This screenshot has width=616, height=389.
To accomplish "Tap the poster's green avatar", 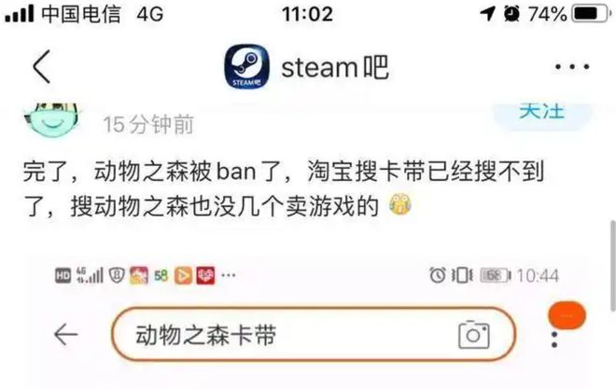I will pos(51,119).
